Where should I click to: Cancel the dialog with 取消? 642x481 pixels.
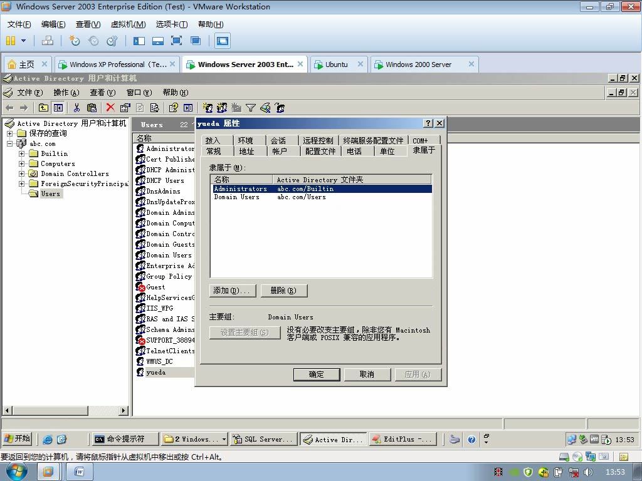click(367, 375)
